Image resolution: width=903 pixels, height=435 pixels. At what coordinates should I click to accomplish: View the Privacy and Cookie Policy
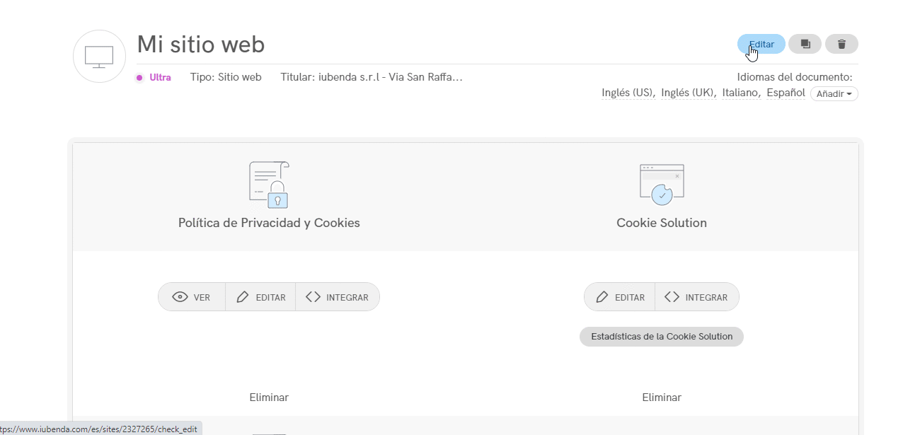click(192, 297)
